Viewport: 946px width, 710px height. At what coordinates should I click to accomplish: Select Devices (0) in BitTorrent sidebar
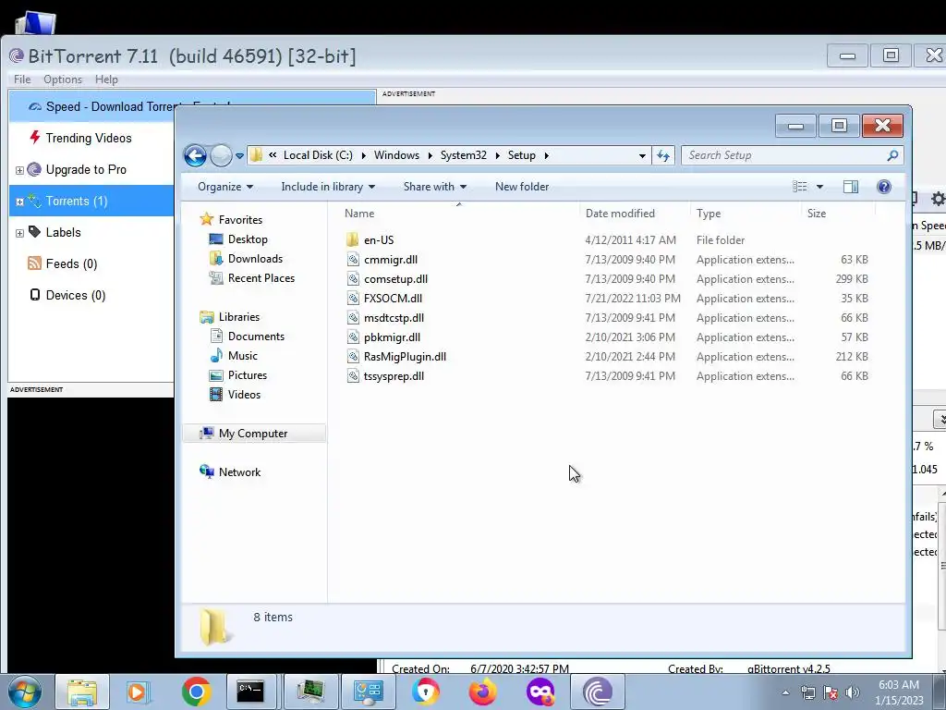(76, 295)
